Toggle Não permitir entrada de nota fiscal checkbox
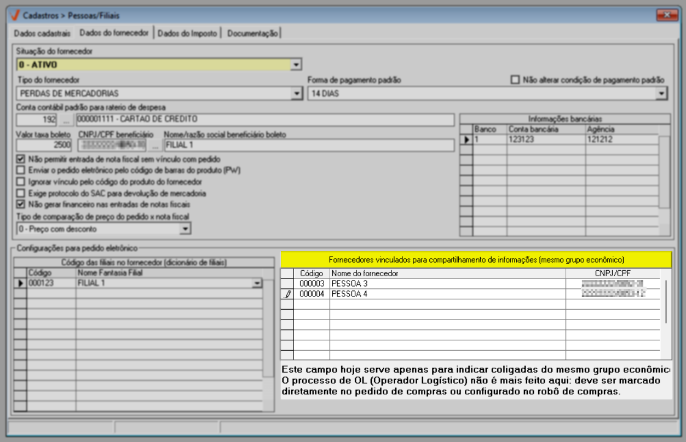This screenshot has height=442, width=686. pyautogui.click(x=21, y=159)
